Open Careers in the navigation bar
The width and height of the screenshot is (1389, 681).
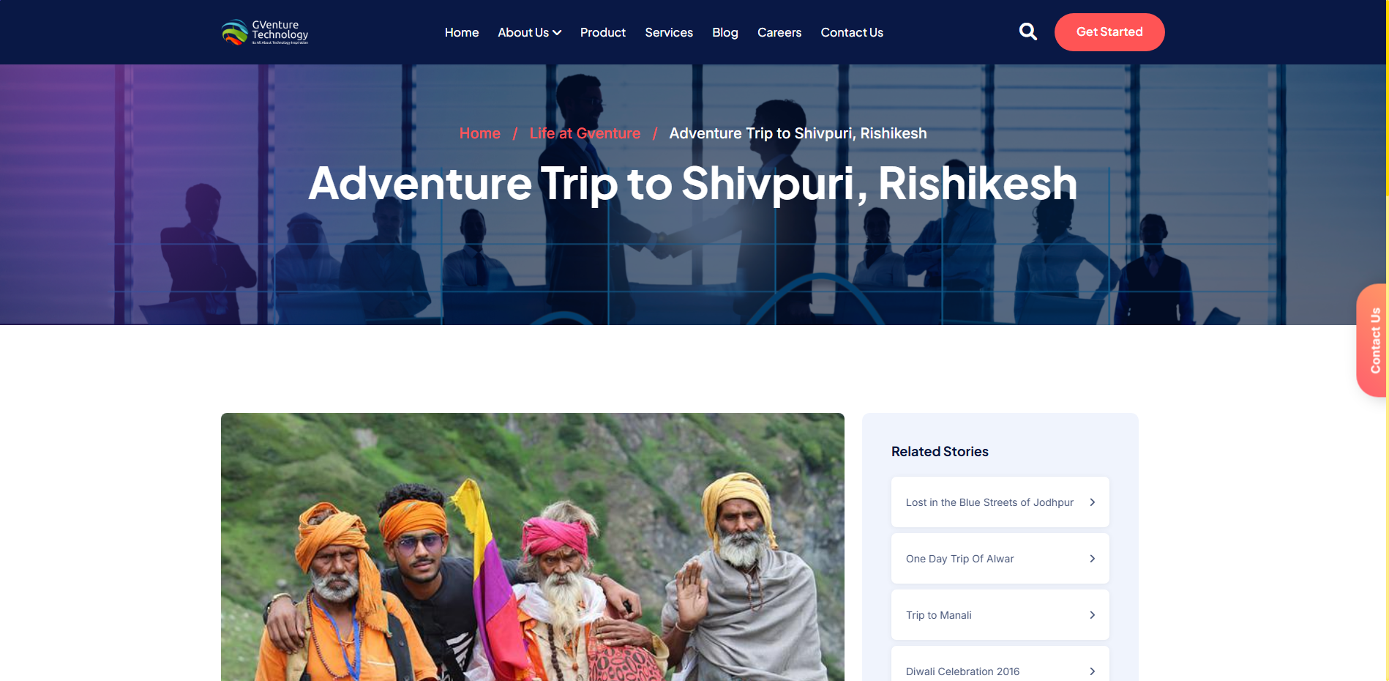779,32
